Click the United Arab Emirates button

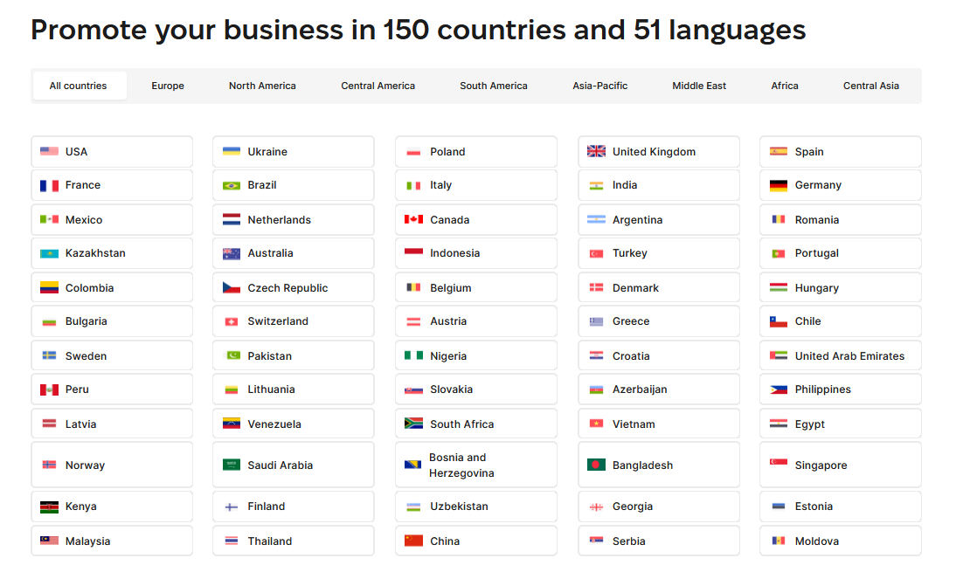pos(840,355)
